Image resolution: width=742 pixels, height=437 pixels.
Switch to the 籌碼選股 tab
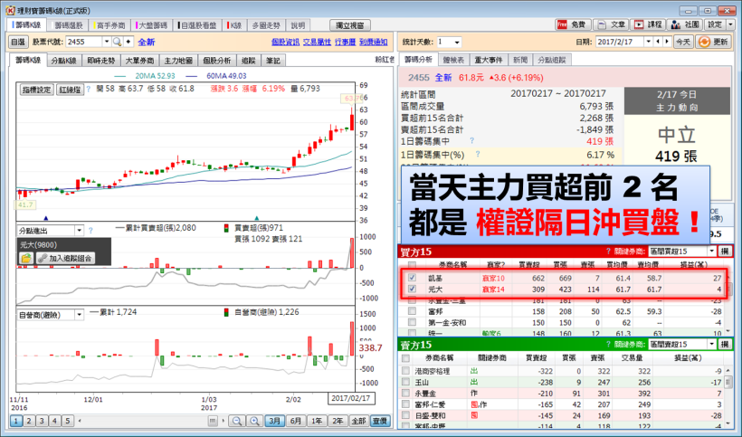pos(68,25)
